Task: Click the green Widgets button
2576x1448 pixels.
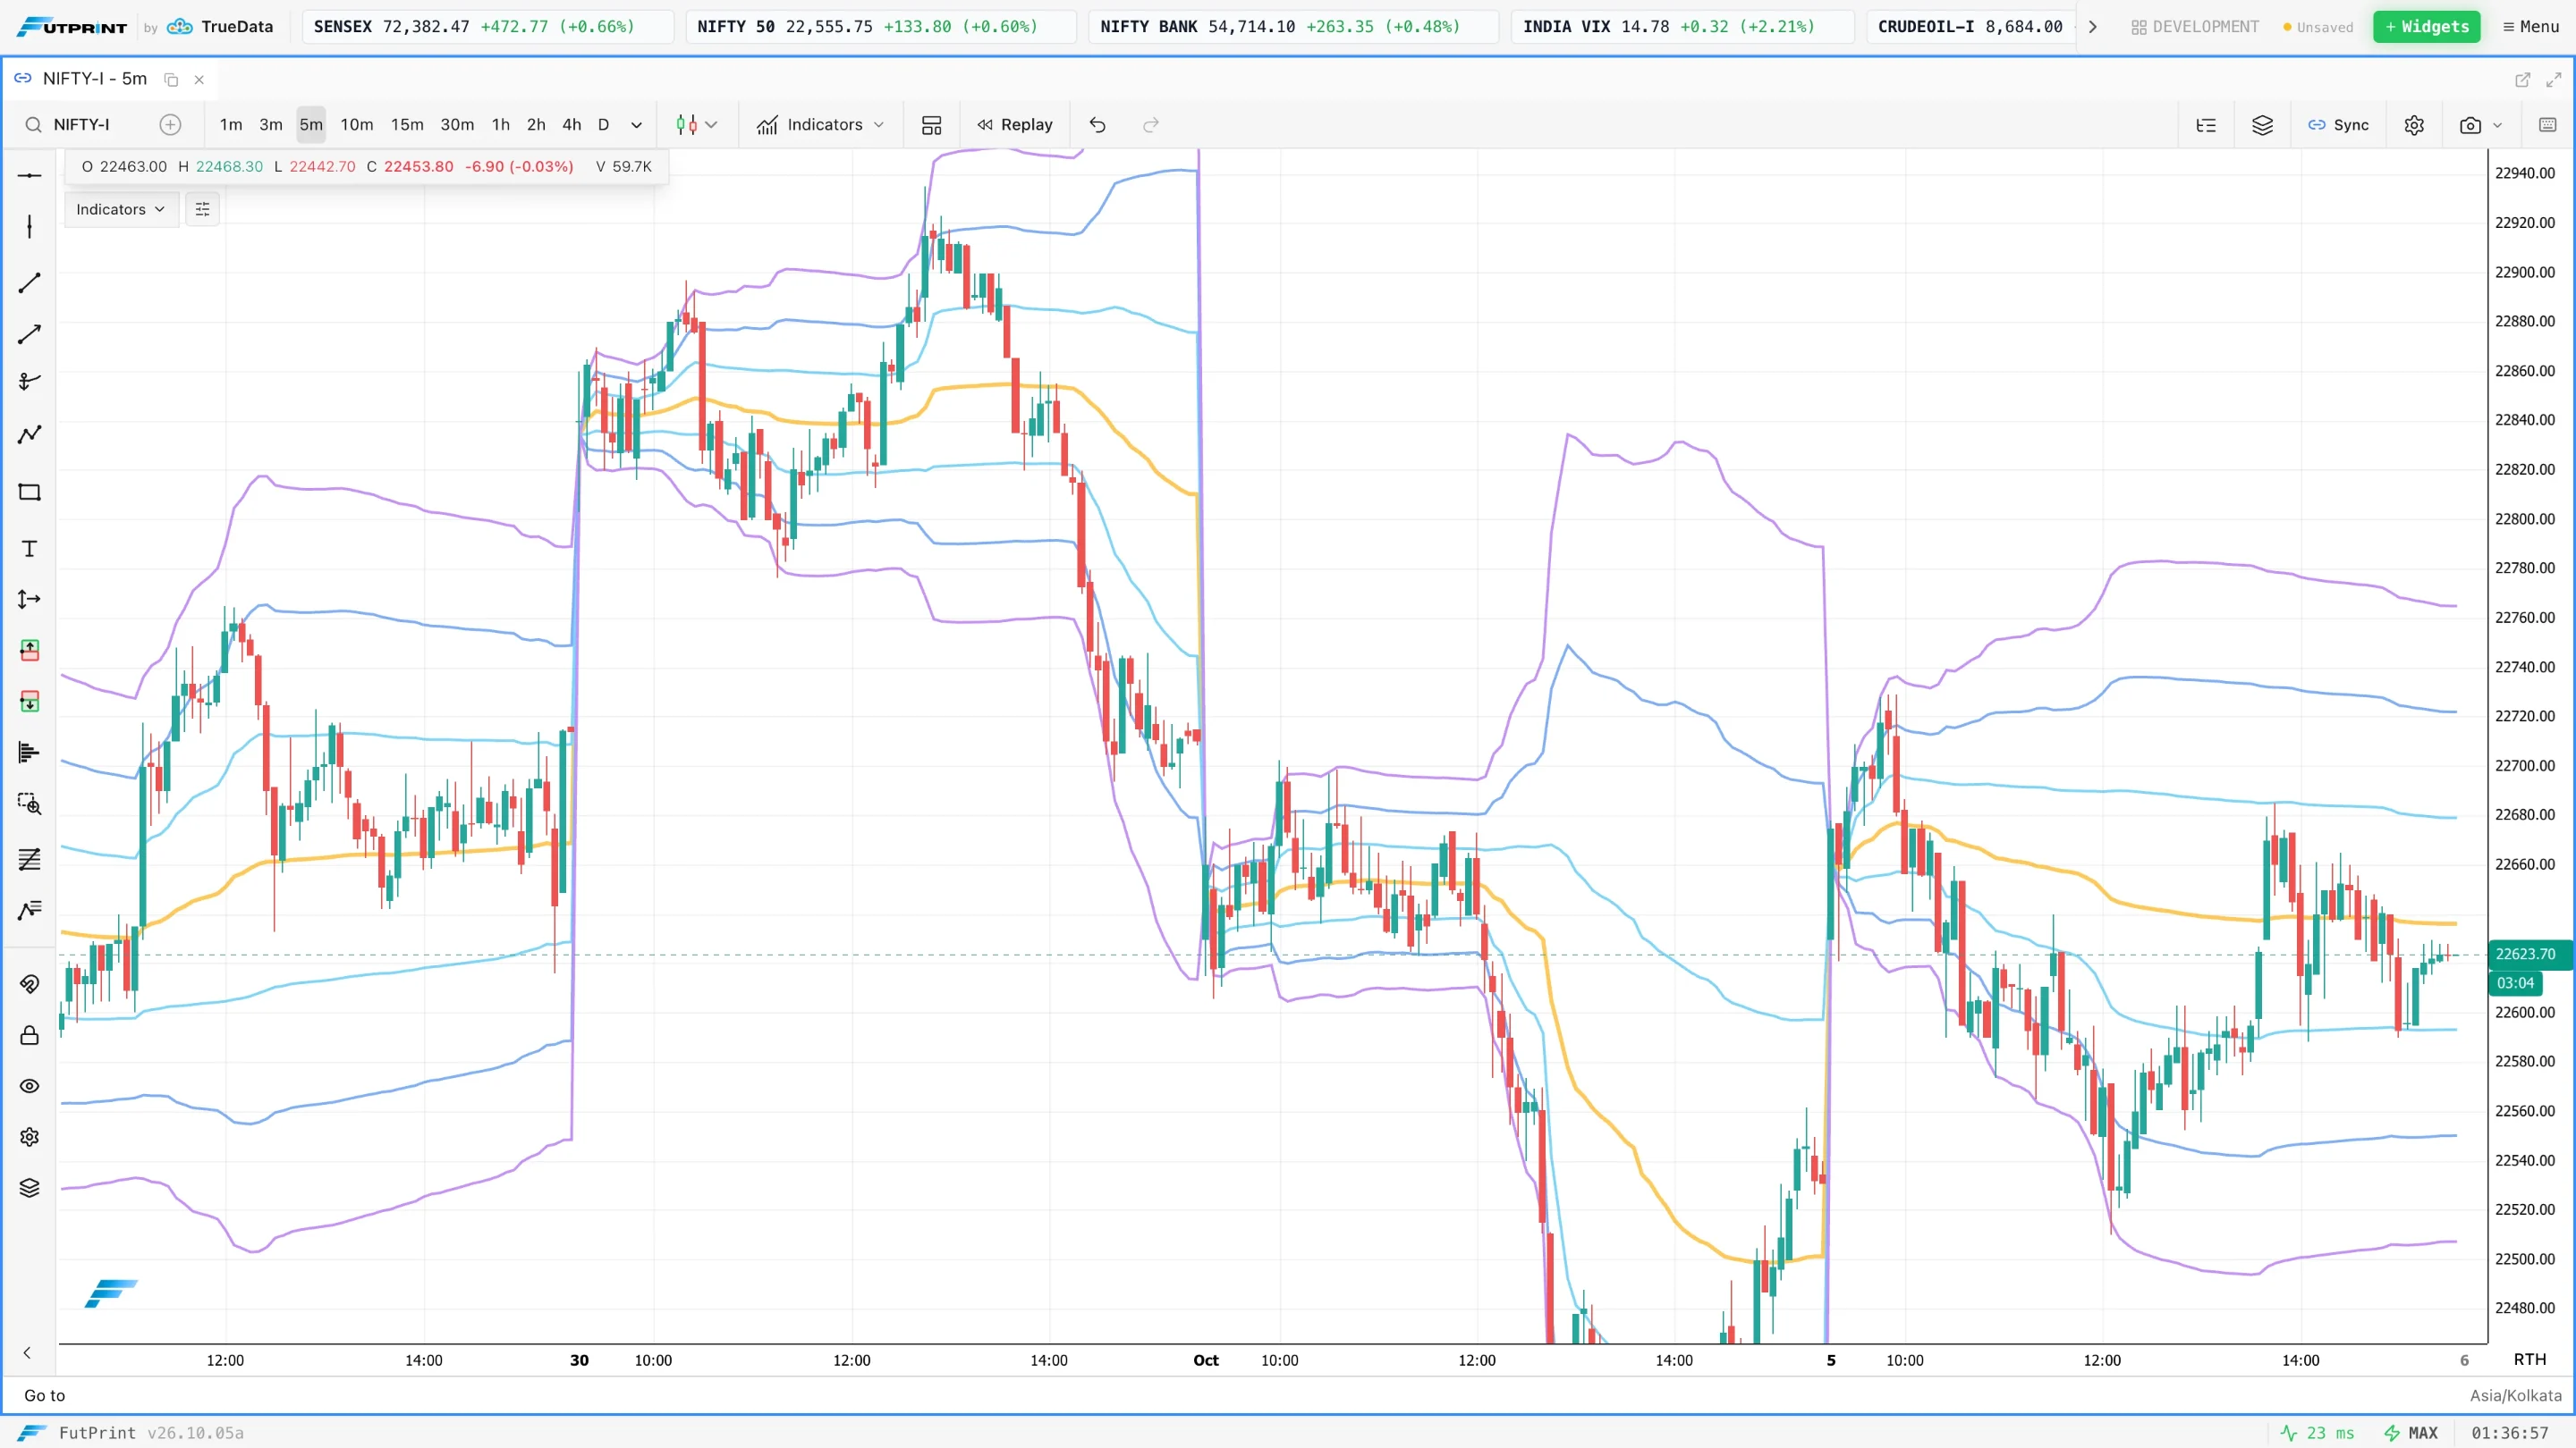Action: 2426,27
